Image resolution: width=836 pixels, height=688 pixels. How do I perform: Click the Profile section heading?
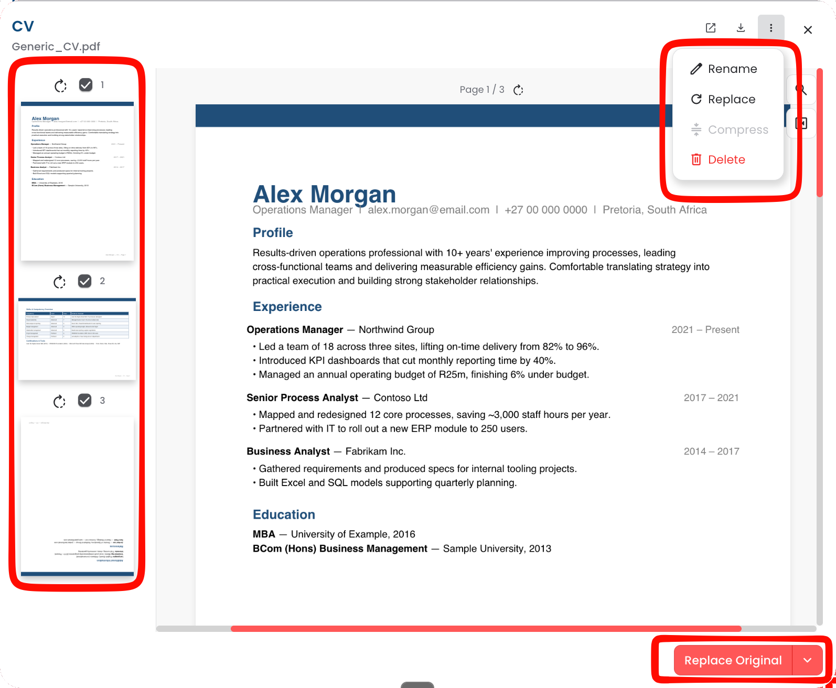click(273, 233)
